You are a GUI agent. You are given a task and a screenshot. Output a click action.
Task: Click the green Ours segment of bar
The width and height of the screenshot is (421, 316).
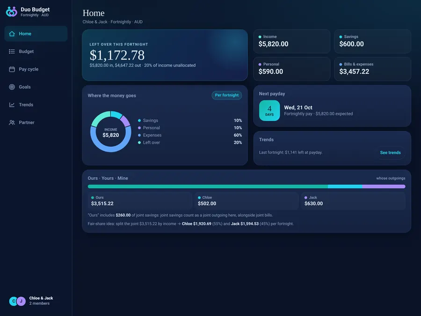208,186
